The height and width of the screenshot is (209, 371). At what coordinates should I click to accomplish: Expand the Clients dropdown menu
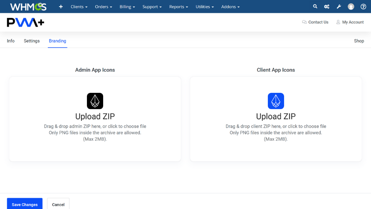(x=79, y=7)
